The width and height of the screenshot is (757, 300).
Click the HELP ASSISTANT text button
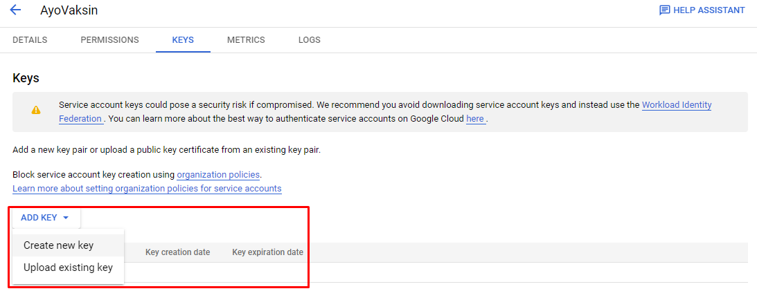click(x=709, y=10)
